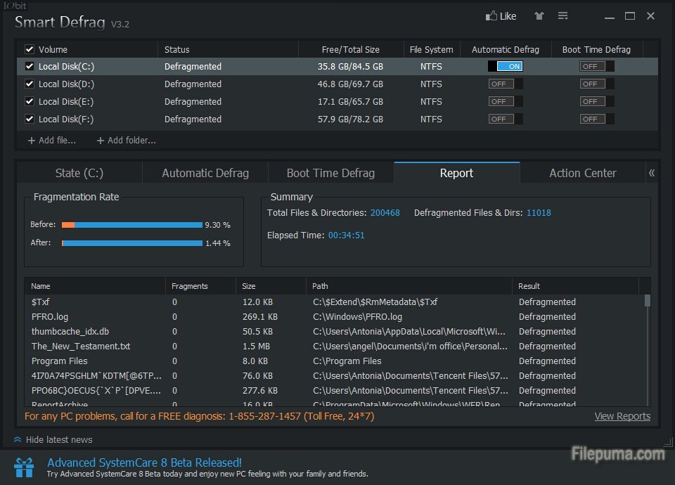Open the Action Center tab
The height and width of the screenshot is (485, 675).
582,173
